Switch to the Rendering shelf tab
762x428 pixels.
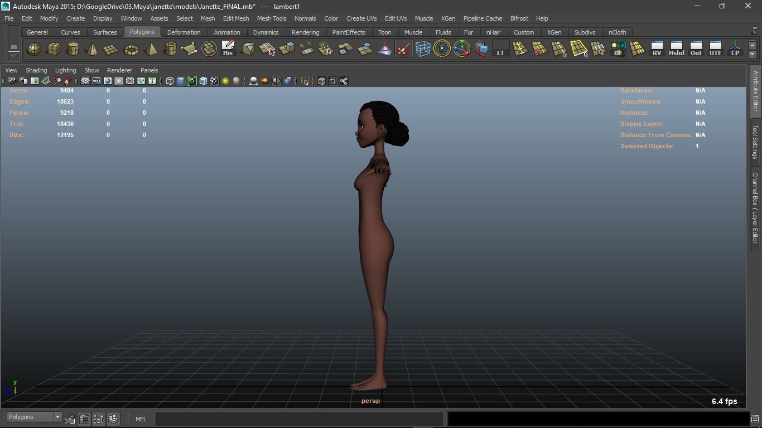[x=305, y=32]
